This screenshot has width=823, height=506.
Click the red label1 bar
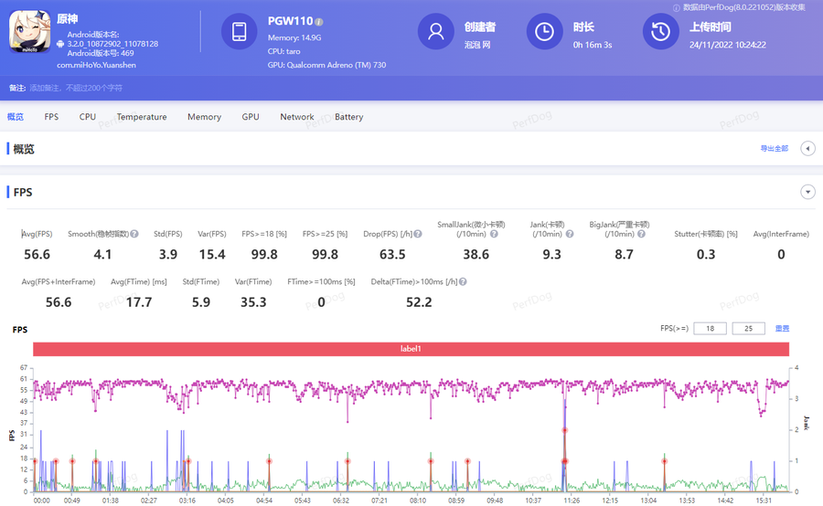point(411,349)
